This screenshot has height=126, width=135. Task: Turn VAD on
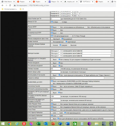pyautogui.click(x=59, y=30)
